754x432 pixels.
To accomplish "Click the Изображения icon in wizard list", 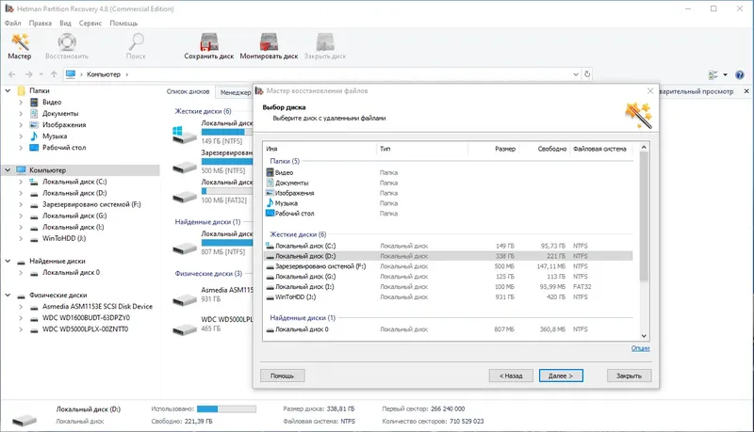I will click(270, 193).
